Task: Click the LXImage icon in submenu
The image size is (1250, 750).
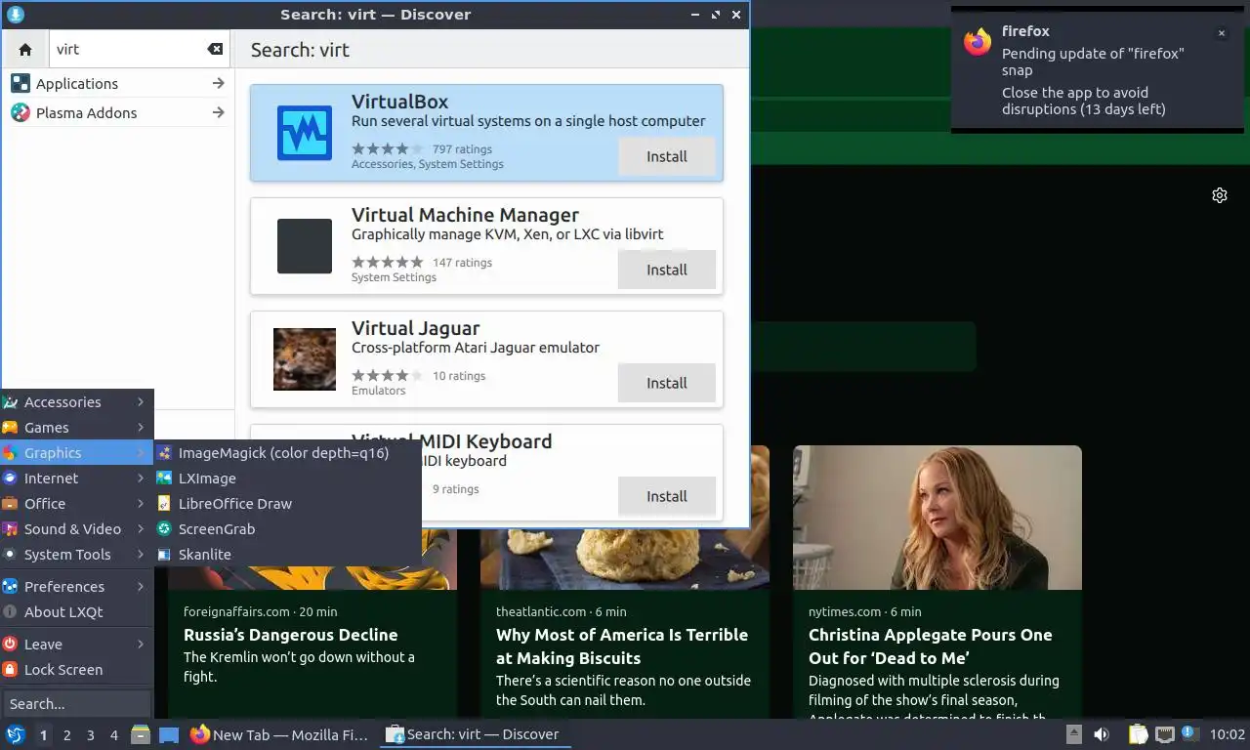Action: point(164,479)
